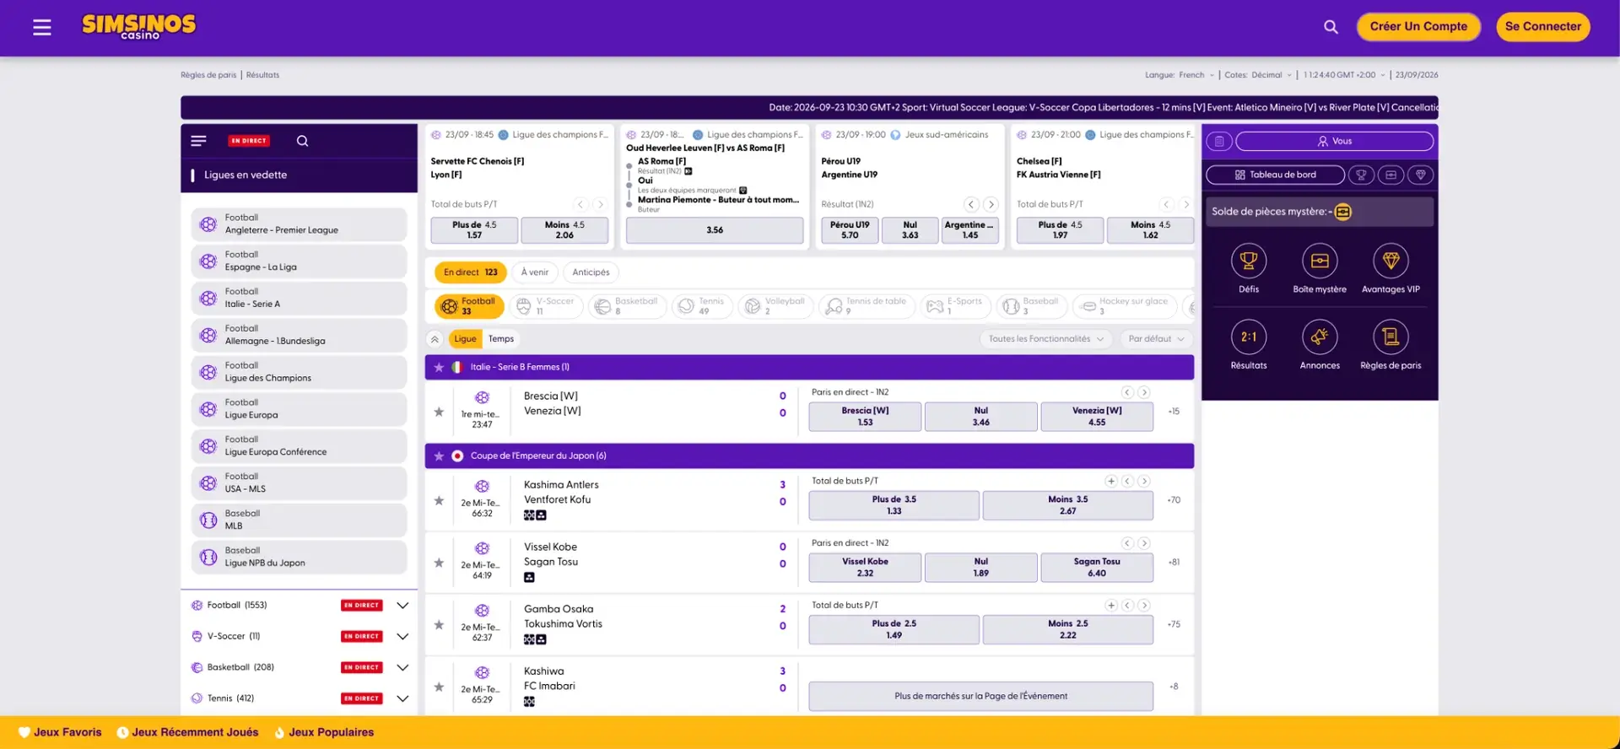This screenshot has width=1620, height=749.
Task: Favorite the Italie Serie B Femmes league
Action: tap(439, 367)
